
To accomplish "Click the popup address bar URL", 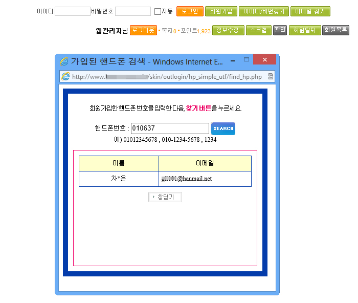I will tap(167, 77).
